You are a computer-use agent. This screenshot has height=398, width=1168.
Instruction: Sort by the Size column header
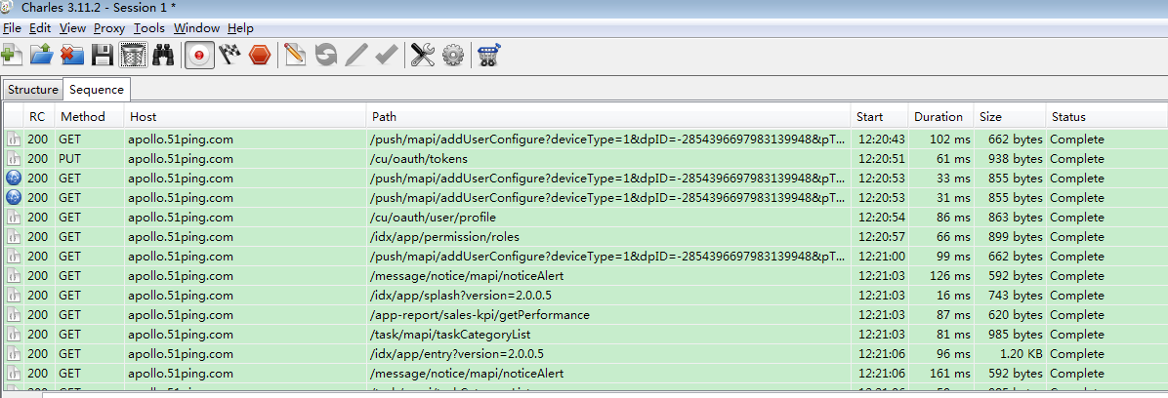click(x=1010, y=117)
